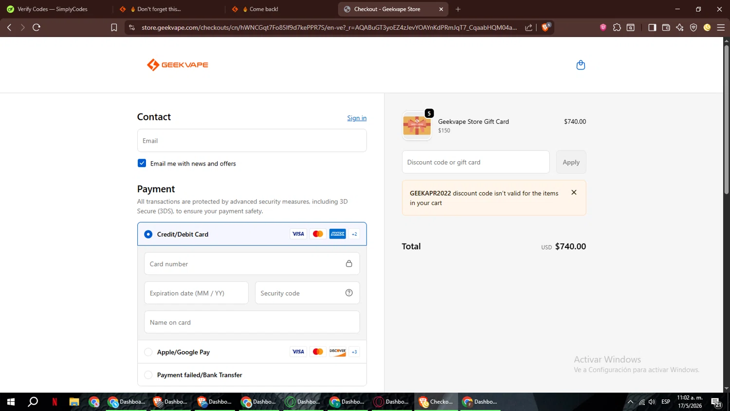Toggle the browser sidebar panel
The width and height of the screenshot is (730, 411).
click(652, 27)
